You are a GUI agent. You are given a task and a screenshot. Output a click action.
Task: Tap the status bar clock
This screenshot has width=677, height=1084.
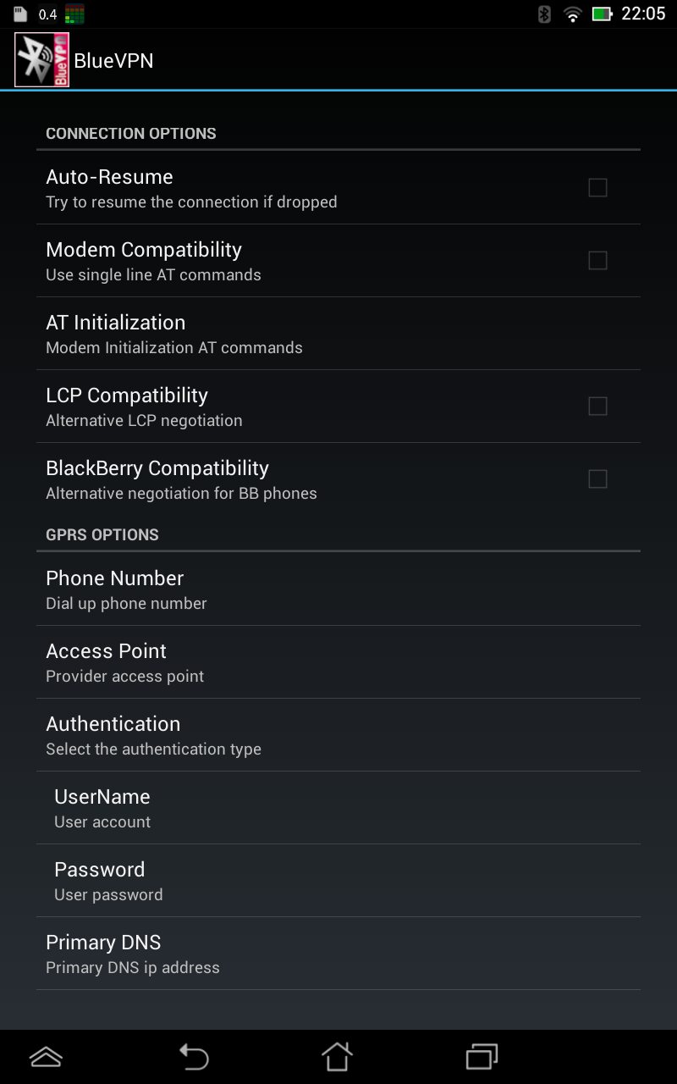pos(643,14)
